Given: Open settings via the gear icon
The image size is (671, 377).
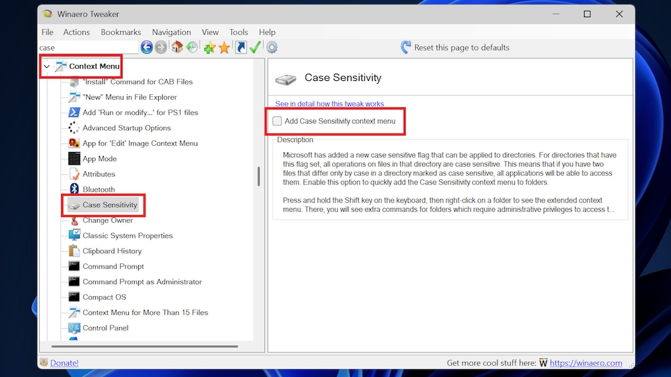Looking at the screenshot, I should tap(272, 47).
